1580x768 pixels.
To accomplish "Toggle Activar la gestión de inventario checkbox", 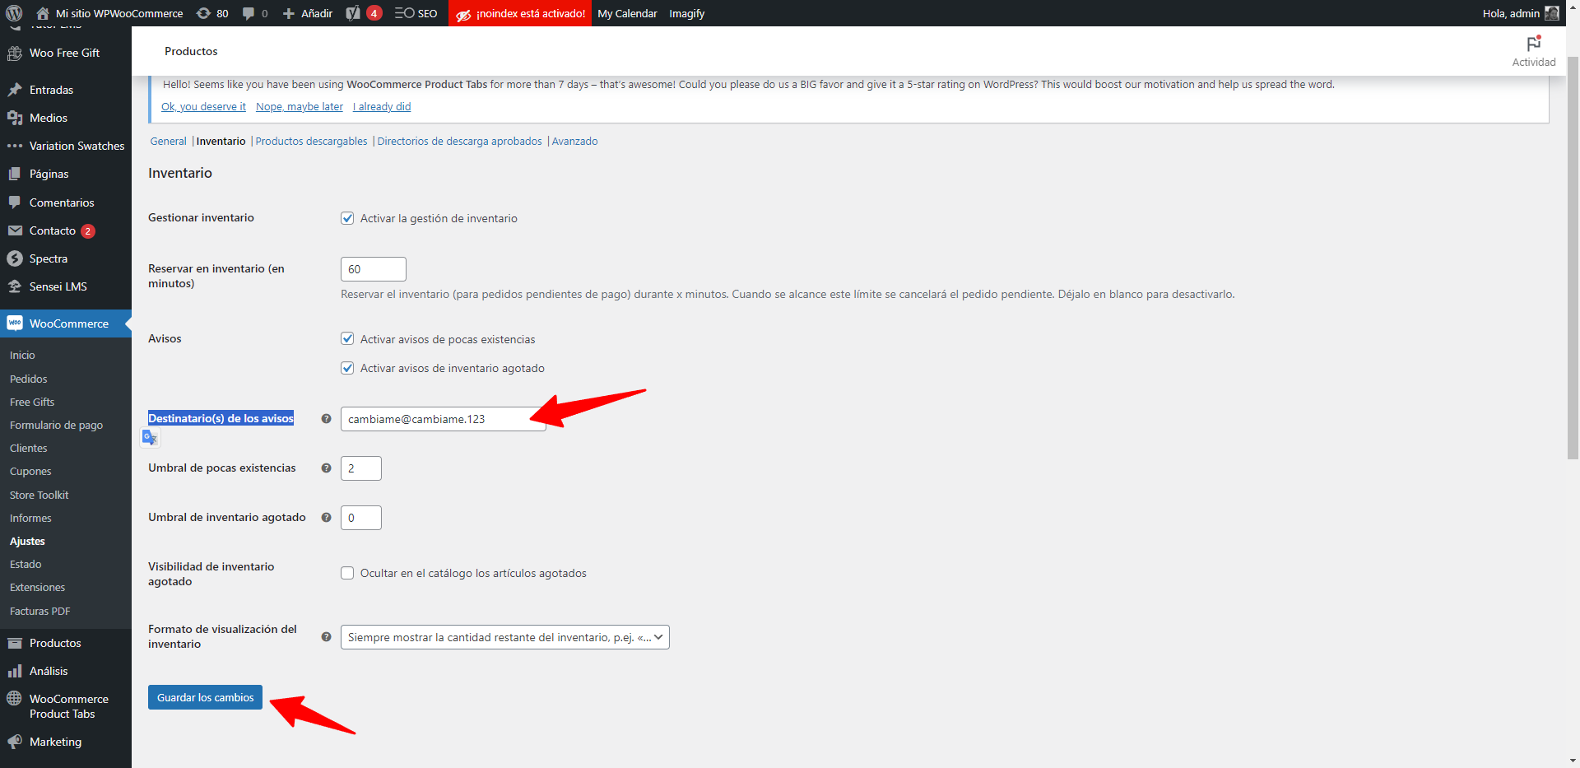I will 347,218.
